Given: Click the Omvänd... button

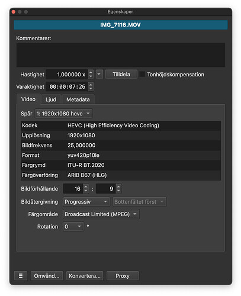Looking at the screenshot, I should coord(47,276).
